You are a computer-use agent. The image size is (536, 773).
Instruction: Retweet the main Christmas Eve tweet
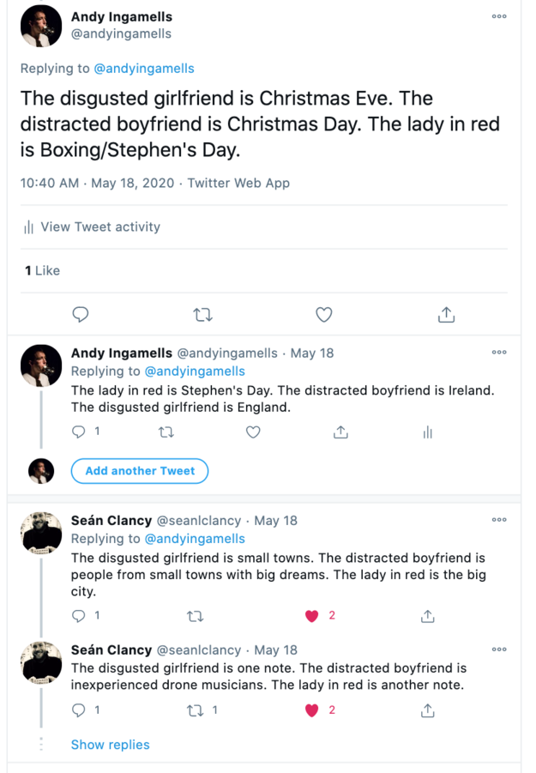point(203,315)
